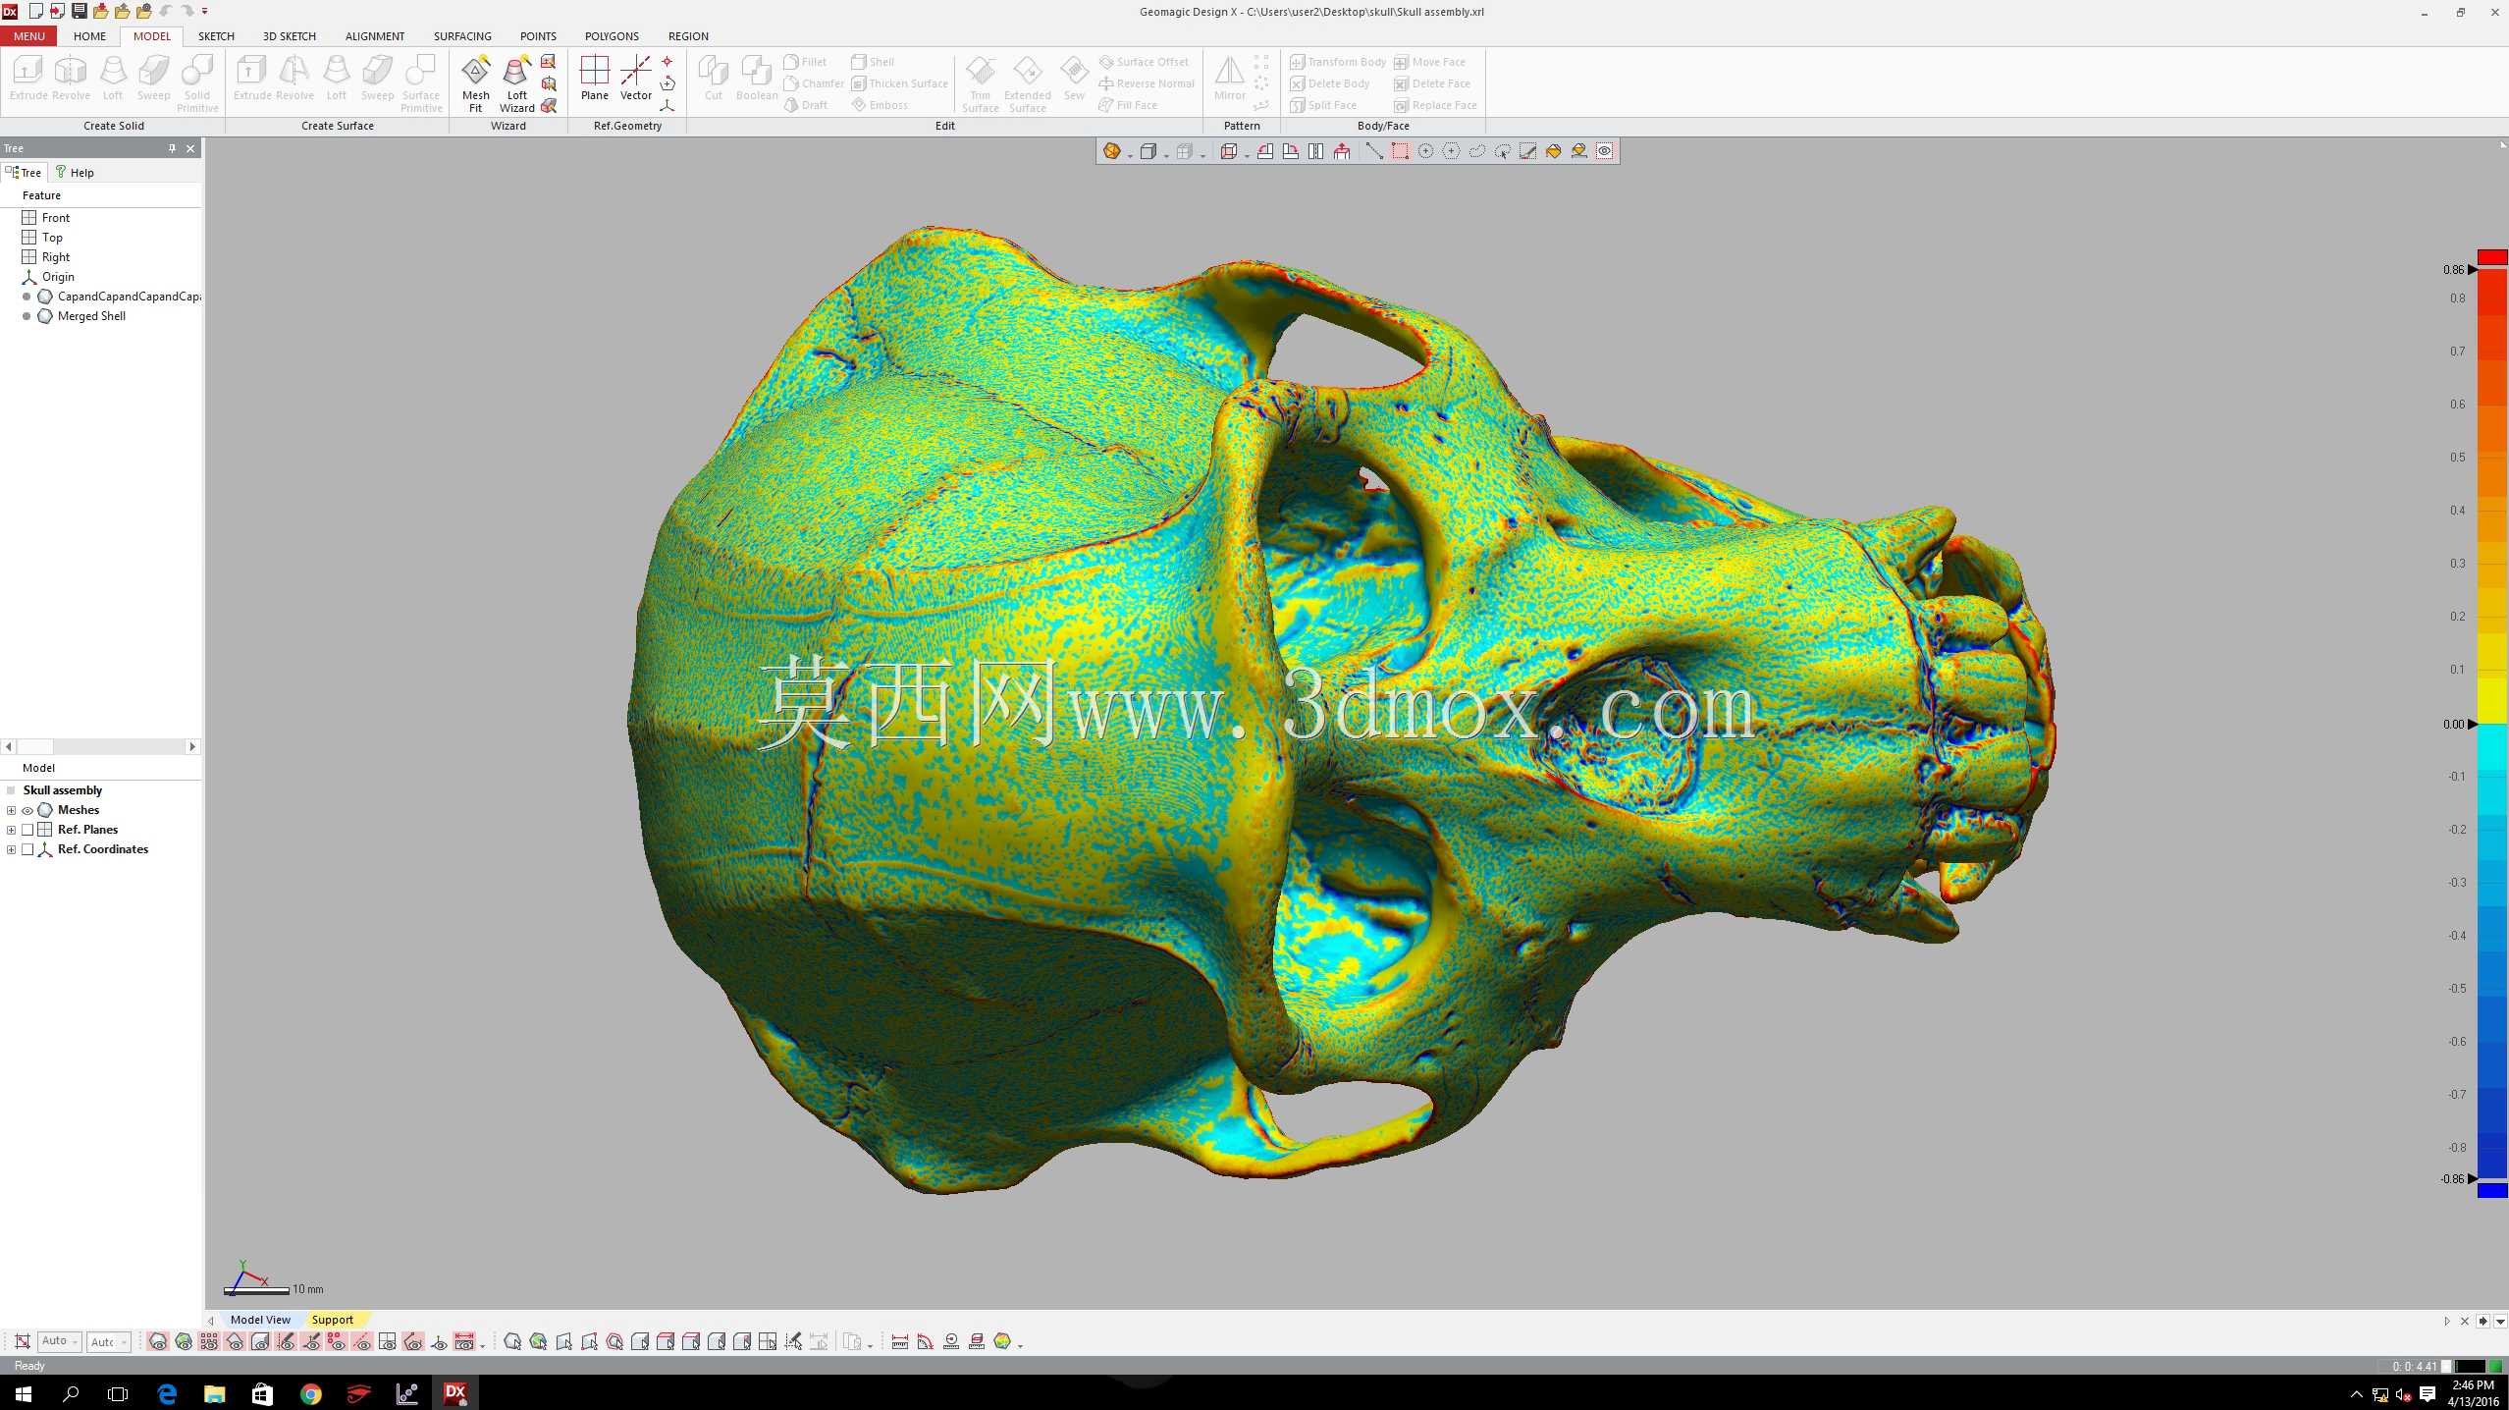2509x1410 pixels.
Task: Expand the Ref. Coordinates node
Action: (x=11, y=849)
